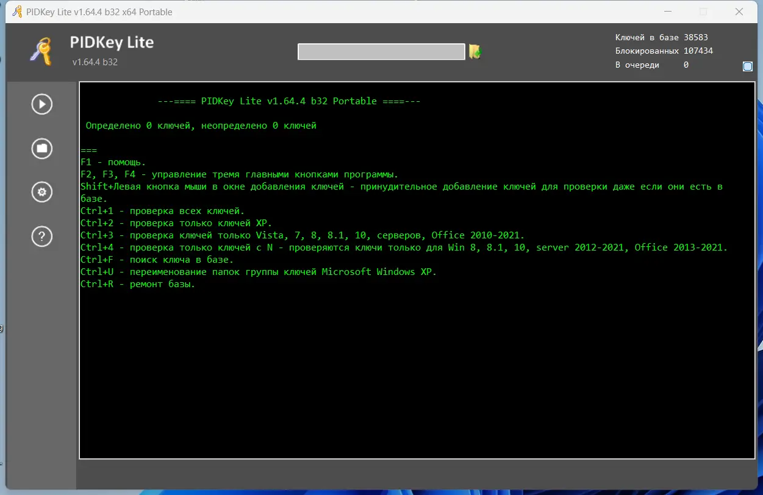Click the 'Определено 0 ключей' status line
763x495 pixels.
coord(198,126)
